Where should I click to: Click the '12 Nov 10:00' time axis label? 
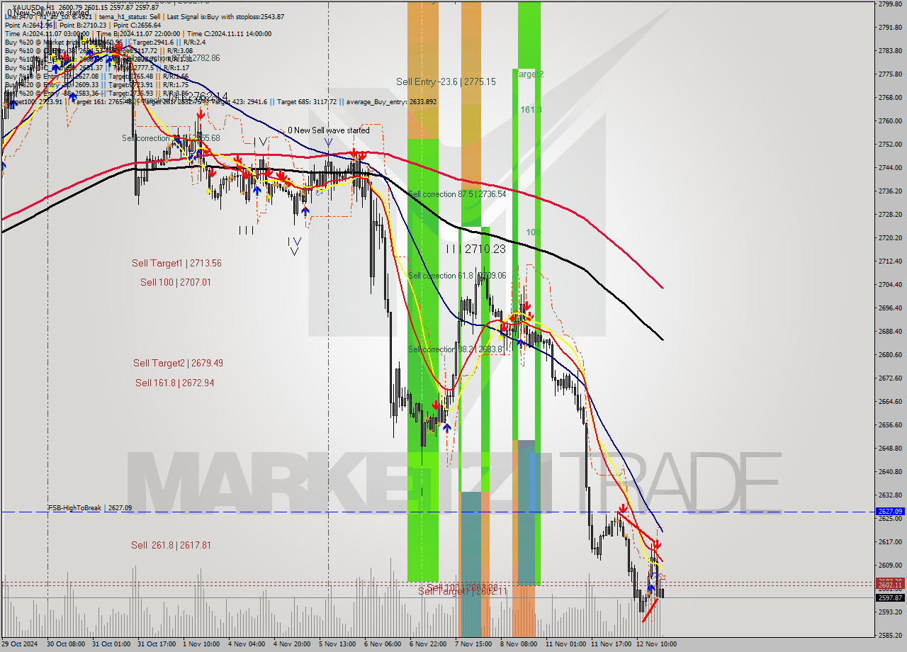coord(658,644)
